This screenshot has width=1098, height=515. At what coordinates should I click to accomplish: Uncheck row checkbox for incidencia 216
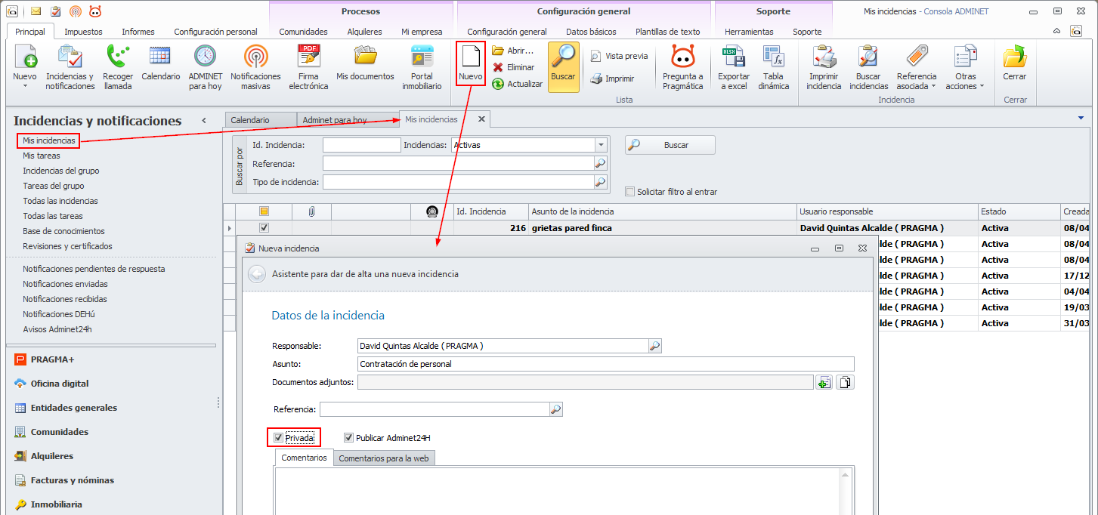tap(264, 227)
